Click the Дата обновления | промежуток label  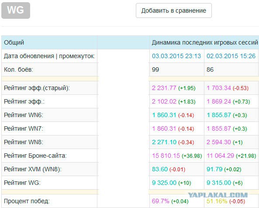[x=49, y=56]
